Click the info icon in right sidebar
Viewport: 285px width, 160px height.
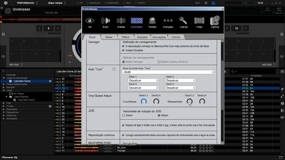(x=282, y=104)
